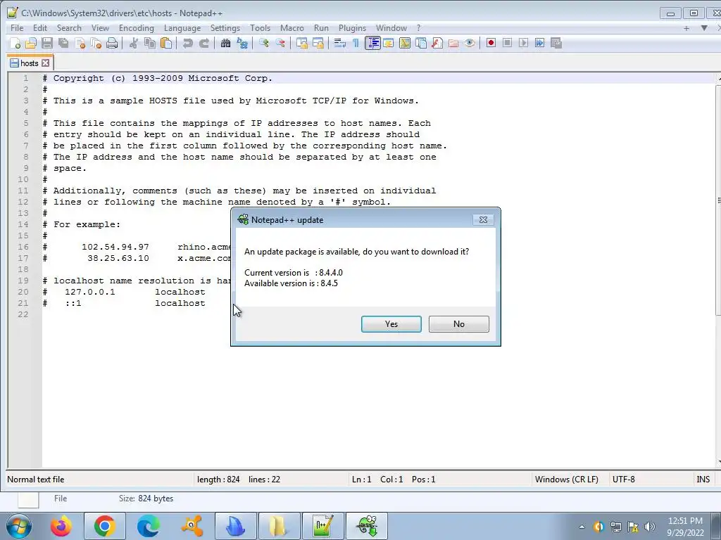
Task: Click the New file toolbar icon
Action: coord(15,43)
